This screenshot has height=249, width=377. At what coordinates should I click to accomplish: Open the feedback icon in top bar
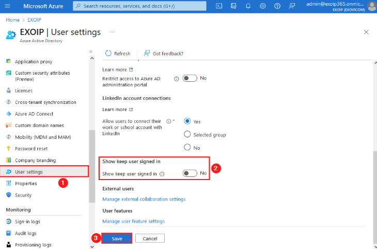(x=292, y=6)
